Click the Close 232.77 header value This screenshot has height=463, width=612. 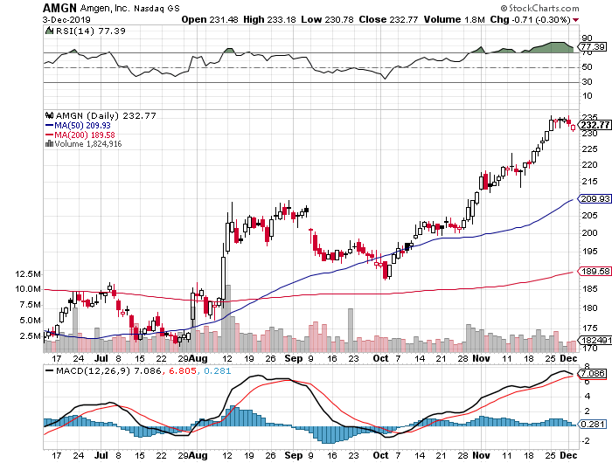pos(388,19)
